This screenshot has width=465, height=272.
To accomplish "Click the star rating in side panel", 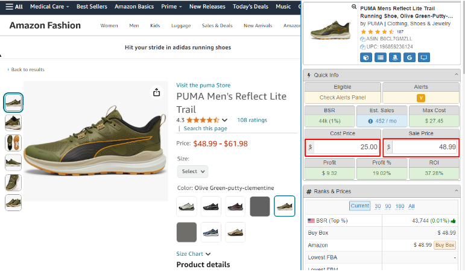I will 377,32.
